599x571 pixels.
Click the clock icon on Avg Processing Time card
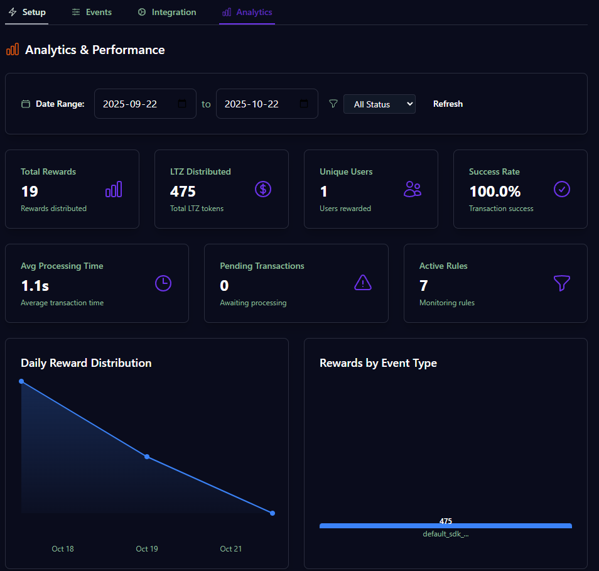163,283
